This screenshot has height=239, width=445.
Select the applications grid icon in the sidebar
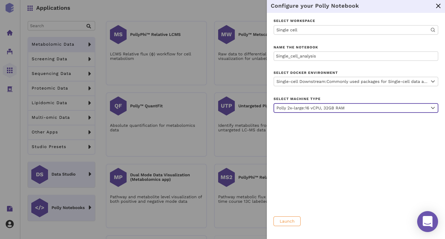(x=10, y=70)
